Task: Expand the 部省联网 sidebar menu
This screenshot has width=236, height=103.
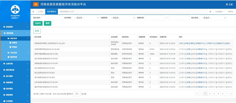Action: coord(15,27)
